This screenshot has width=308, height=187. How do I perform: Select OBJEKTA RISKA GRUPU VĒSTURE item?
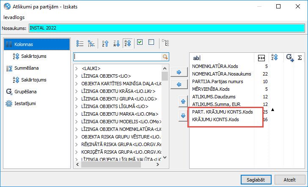point(121,137)
